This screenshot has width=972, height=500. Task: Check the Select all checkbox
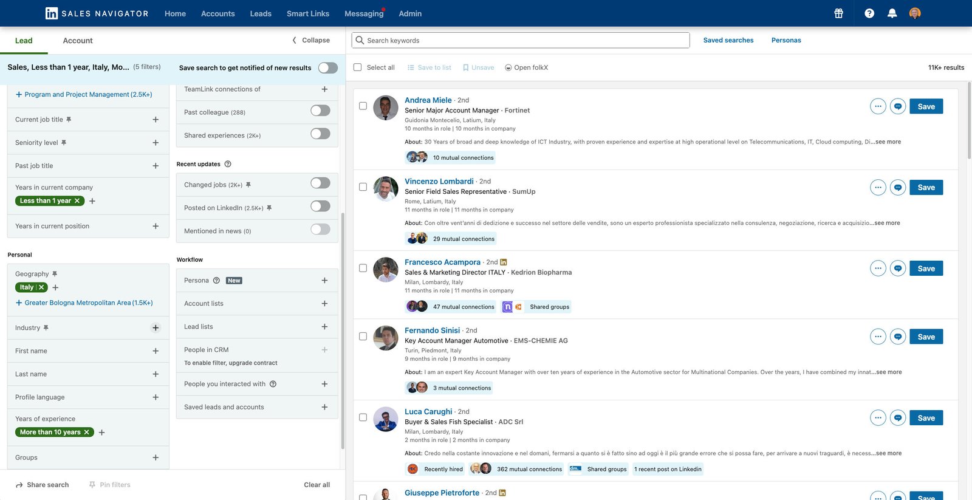[x=357, y=67]
